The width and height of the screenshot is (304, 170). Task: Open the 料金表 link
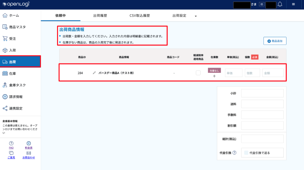click(x=29, y=148)
